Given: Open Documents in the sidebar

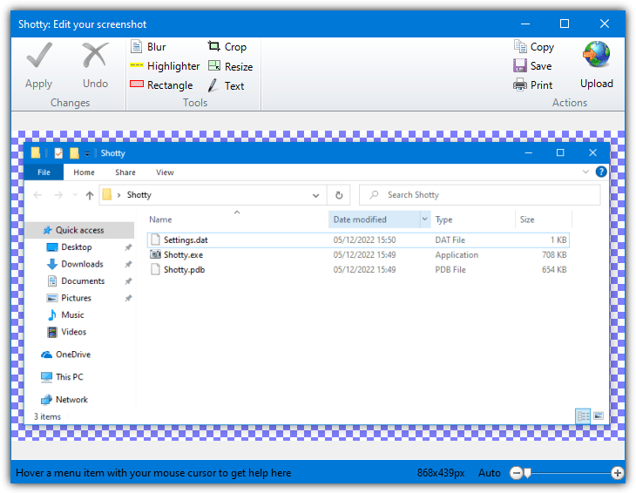Looking at the screenshot, I should click(x=83, y=281).
